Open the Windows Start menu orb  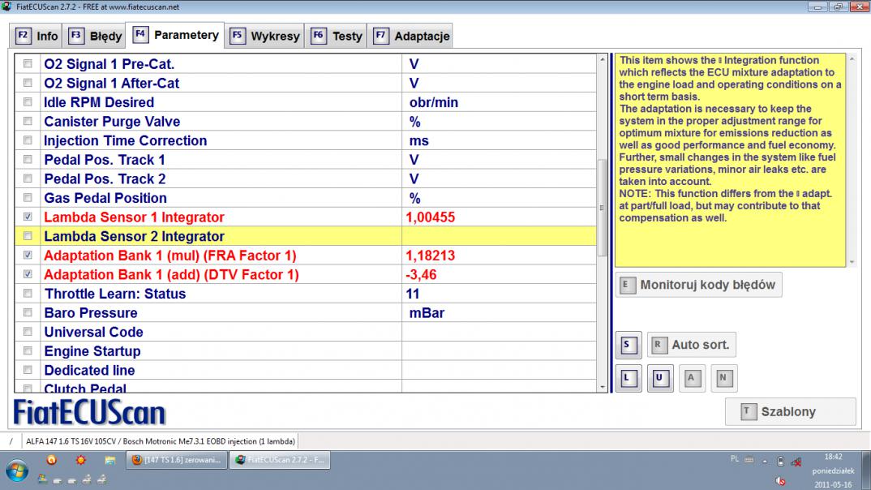click(x=19, y=471)
